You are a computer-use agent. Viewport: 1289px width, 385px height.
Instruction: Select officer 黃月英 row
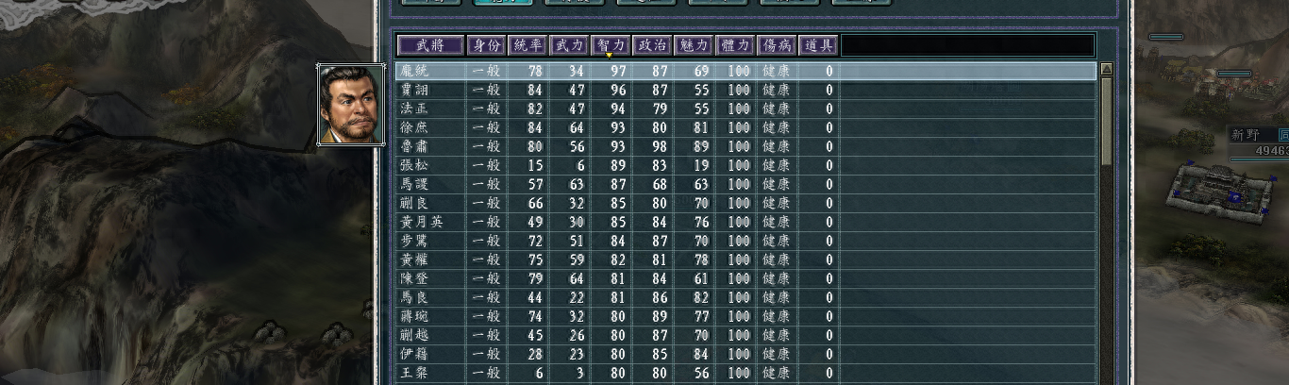pyautogui.click(x=745, y=222)
